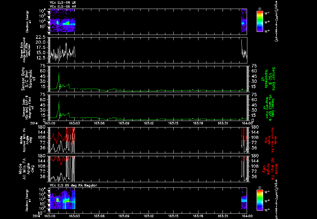Screen dimensions: 317x219
Task: Click the "20.0" tick on count rate axis
Action: pyautogui.click(x=41, y=42)
